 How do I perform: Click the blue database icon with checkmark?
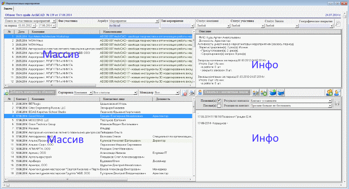281,93
